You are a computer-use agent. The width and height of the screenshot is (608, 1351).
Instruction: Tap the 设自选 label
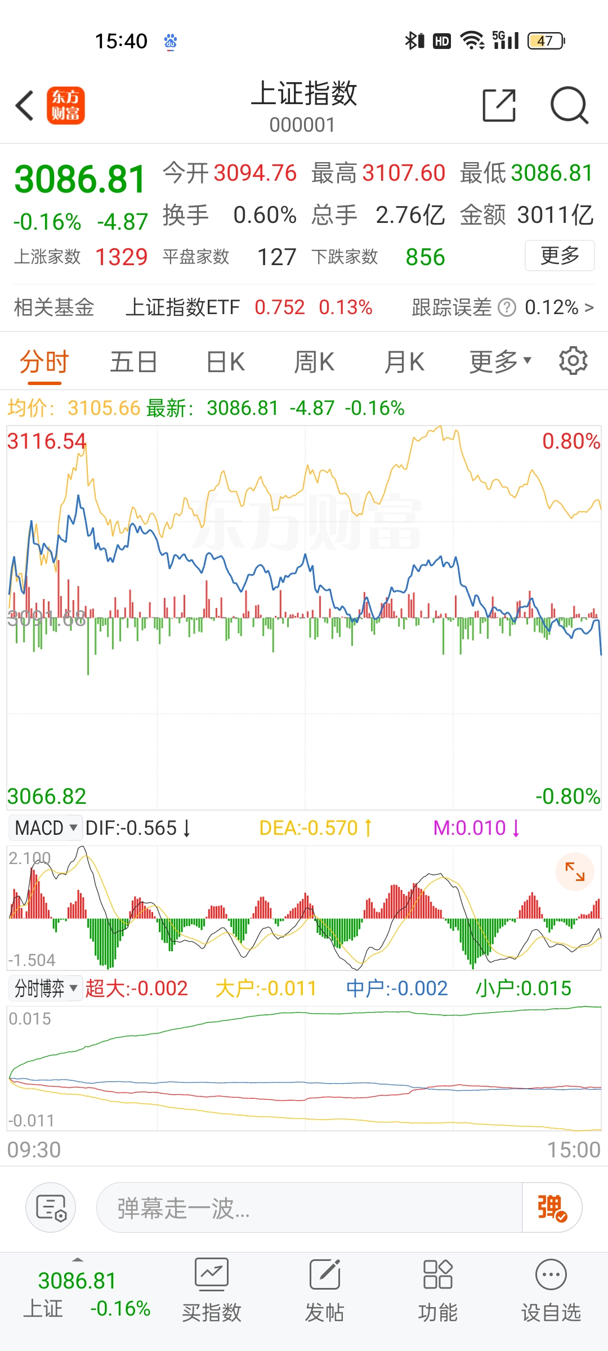pyautogui.click(x=551, y=1313)
